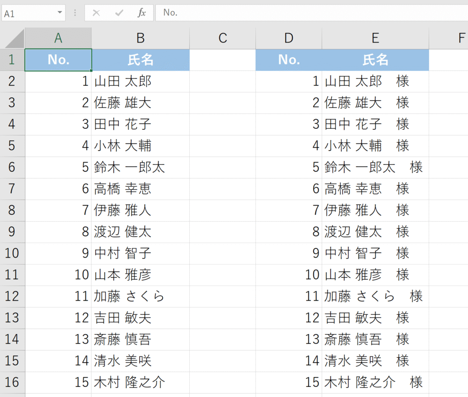Select row 6 header
The image size is (468, 397).
point(12,167)
